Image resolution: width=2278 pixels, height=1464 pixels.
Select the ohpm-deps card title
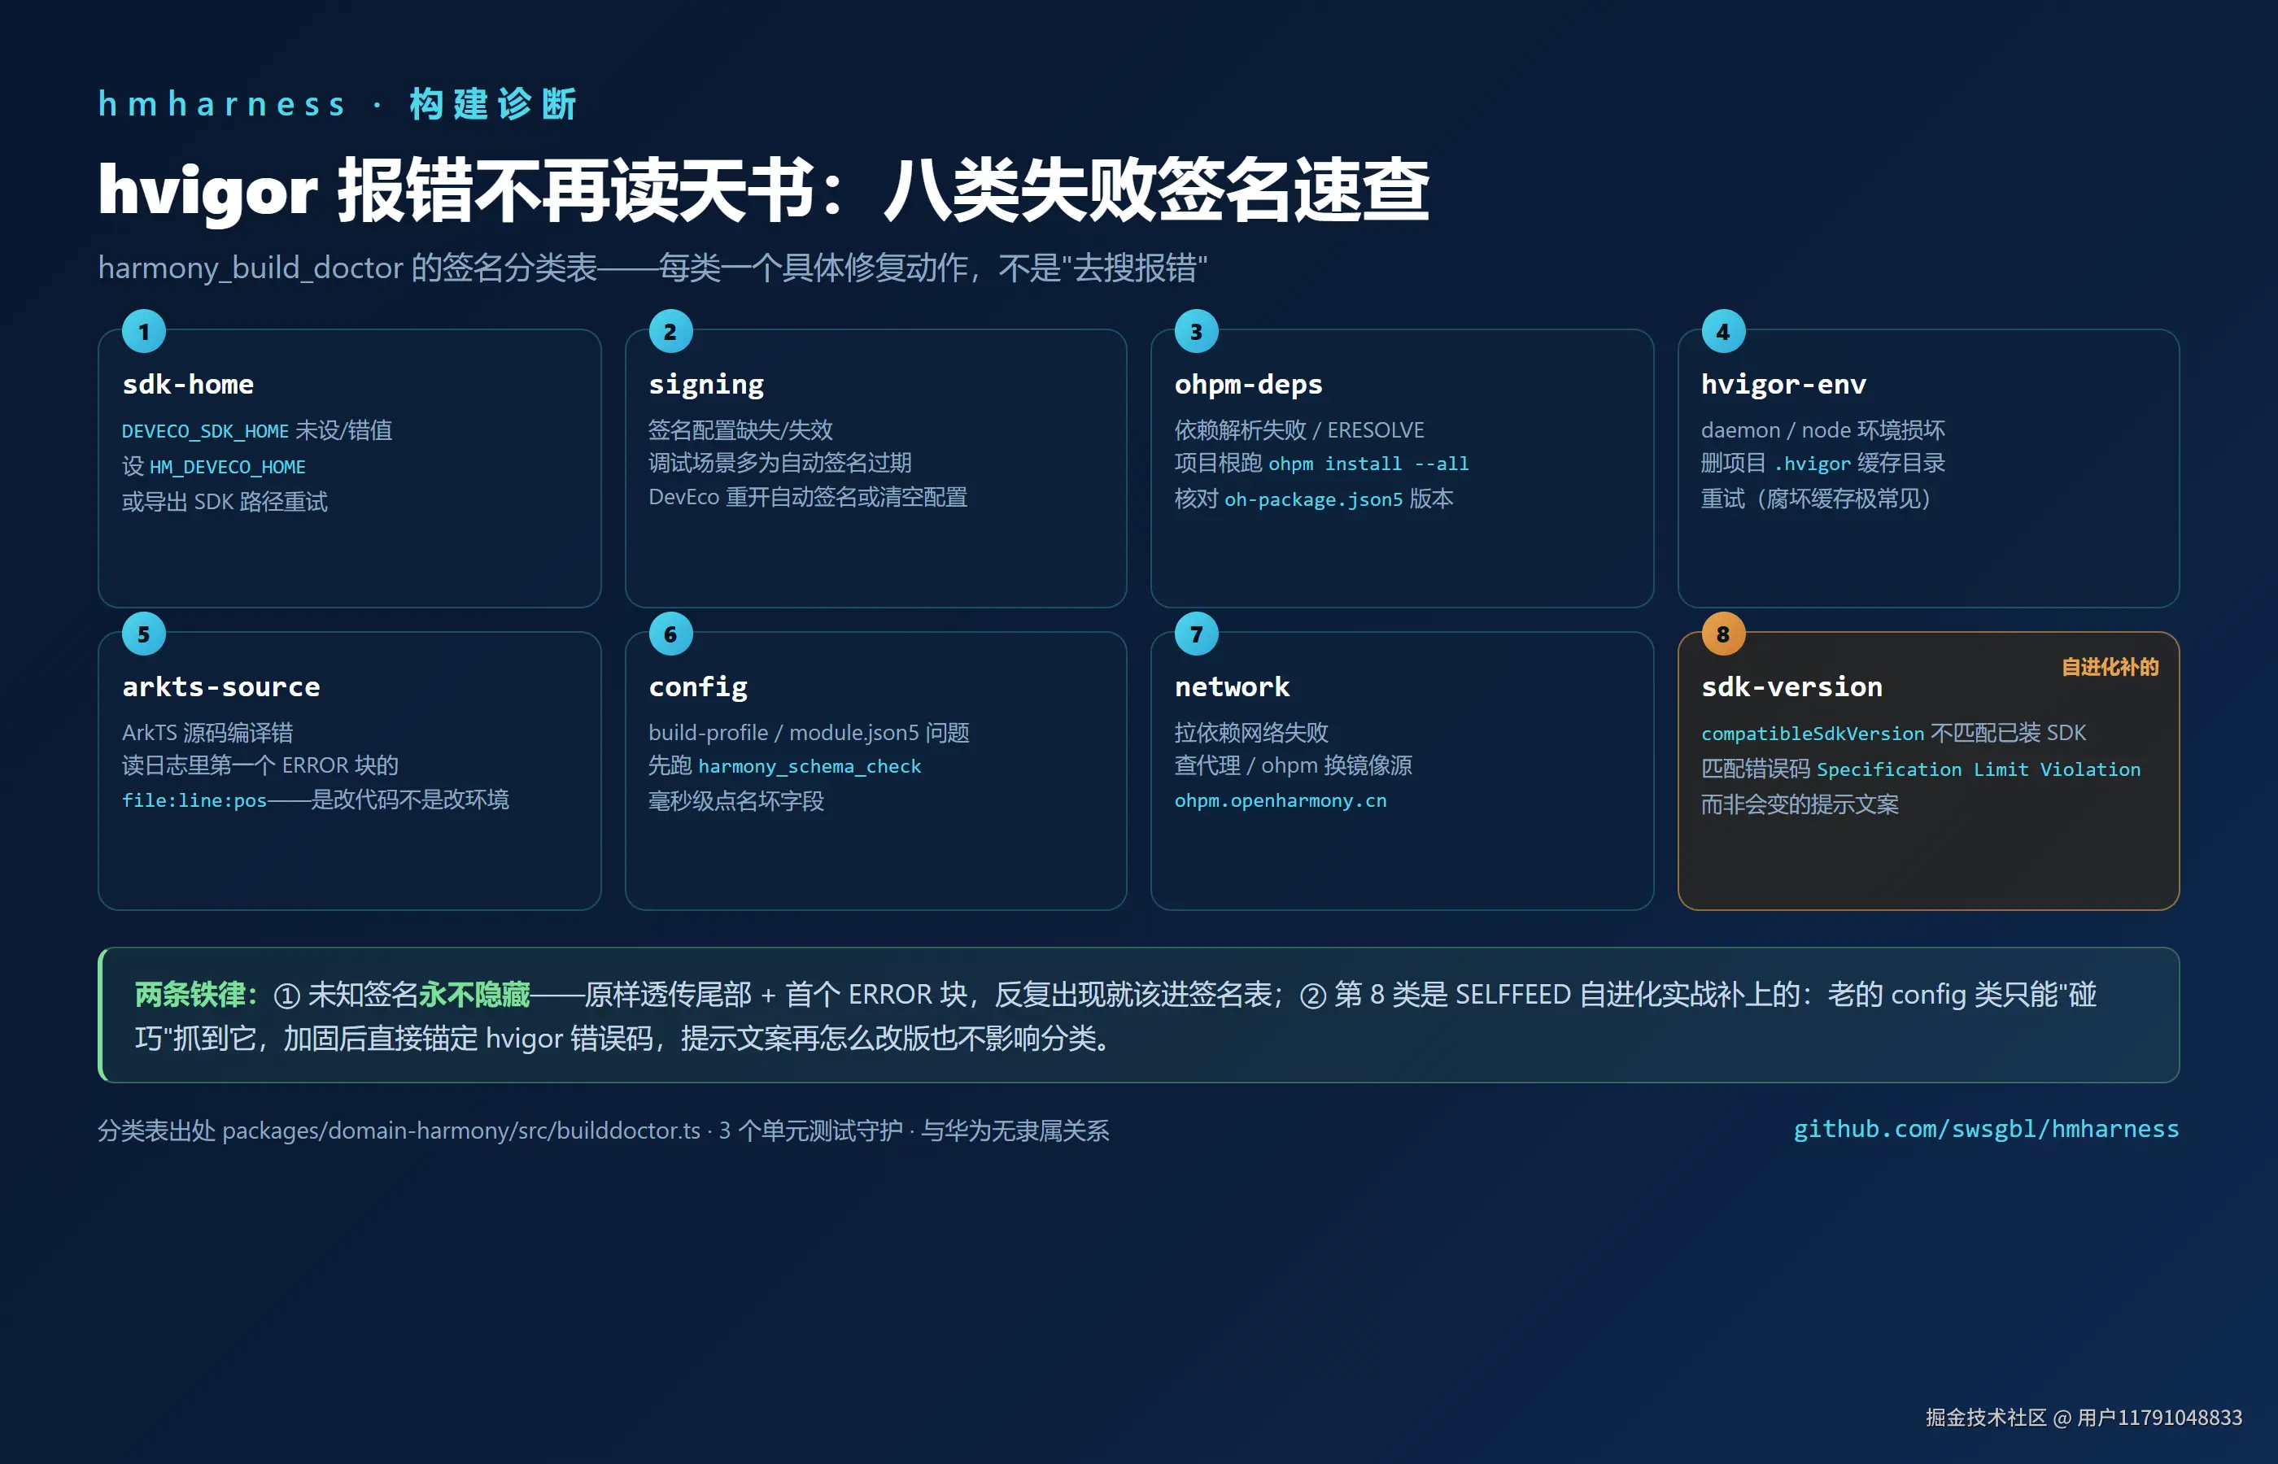coord(1248,384)
